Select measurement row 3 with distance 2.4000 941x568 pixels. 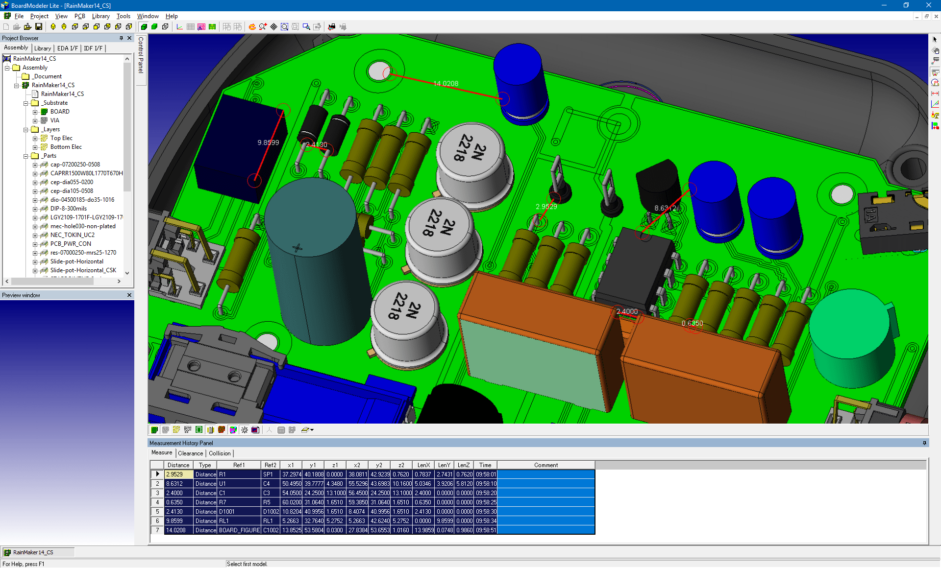[372, 493]
